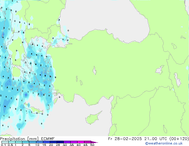The width and height of the screenshot is (189, 146).
Task: Click the 45 mm legend color swatch
Action: click(x=88, y=142)
